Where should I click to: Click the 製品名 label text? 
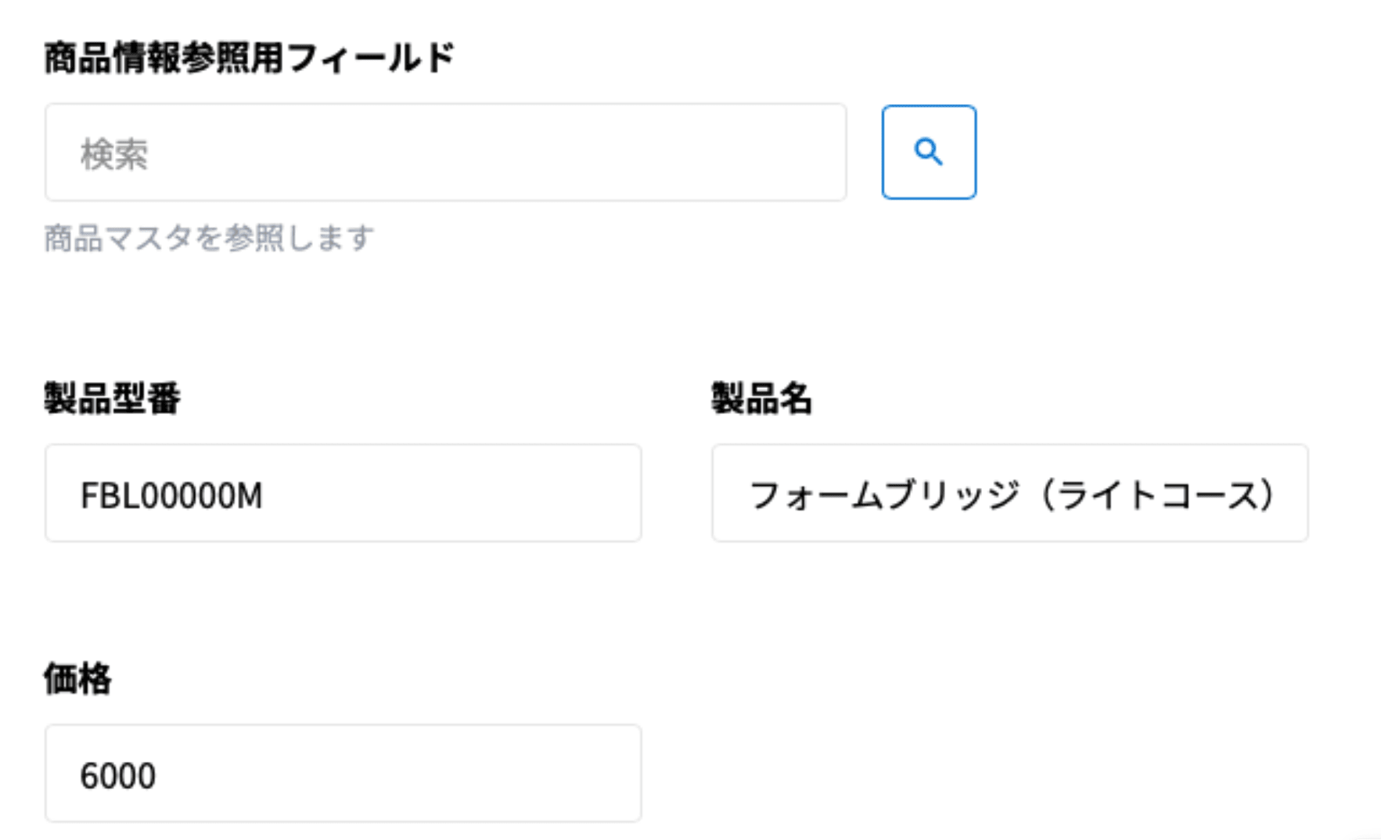tap(761, 398)
